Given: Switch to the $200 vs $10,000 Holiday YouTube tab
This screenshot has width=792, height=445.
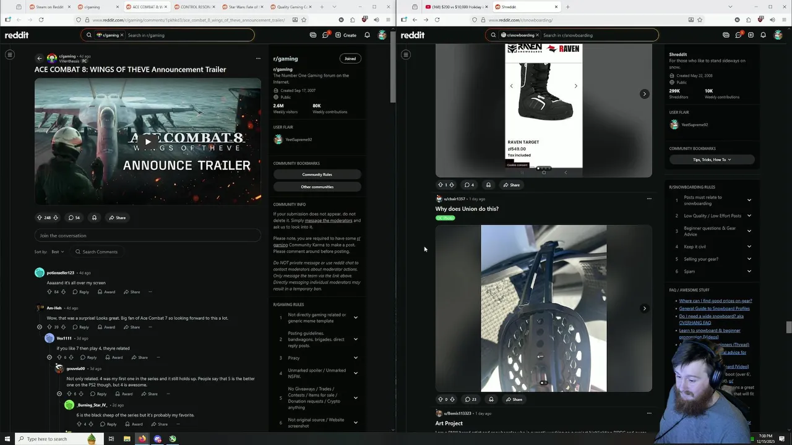Looking at the screenshot, I should [456, 7].
